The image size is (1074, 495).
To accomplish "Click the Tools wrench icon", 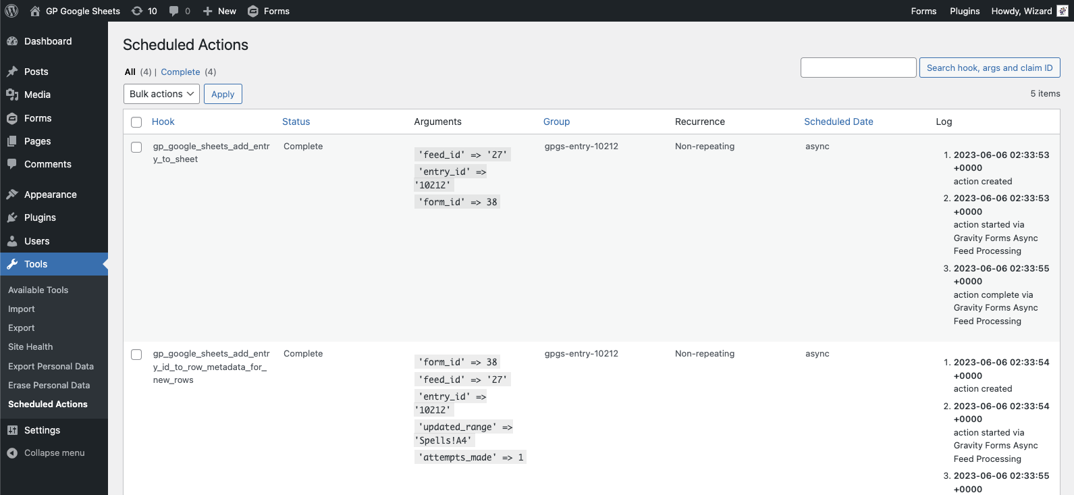I will click(12, 264).
